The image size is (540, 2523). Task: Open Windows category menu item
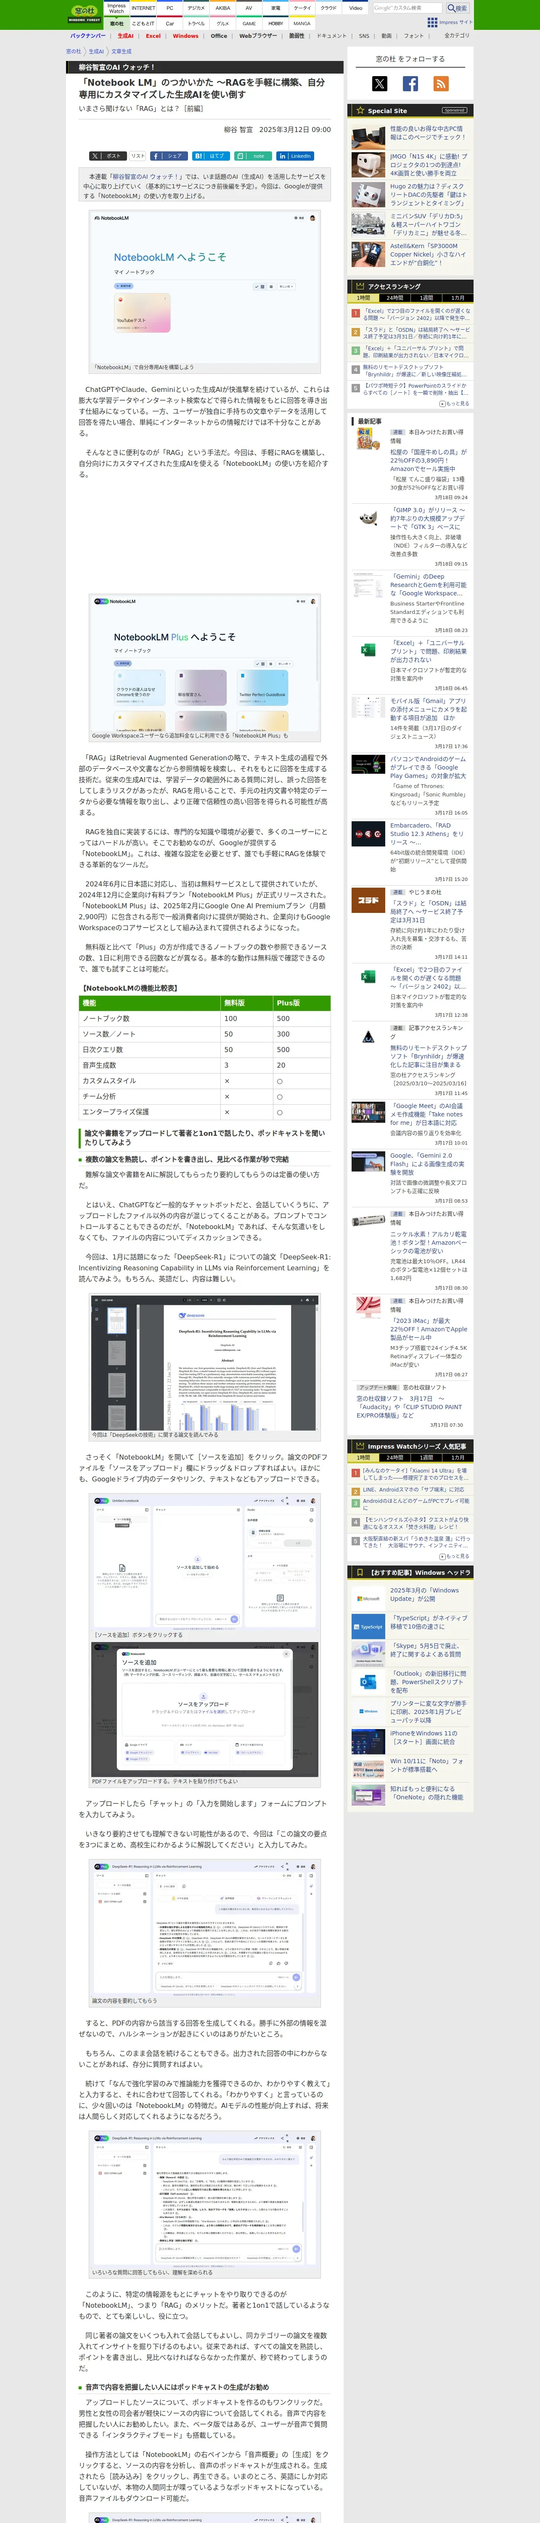coord(185,35)
